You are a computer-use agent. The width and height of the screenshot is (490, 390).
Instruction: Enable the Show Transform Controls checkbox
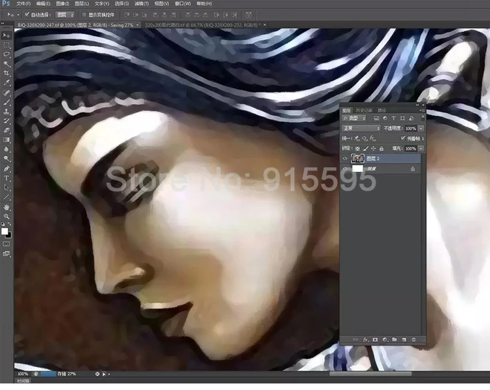click(84, 14)
